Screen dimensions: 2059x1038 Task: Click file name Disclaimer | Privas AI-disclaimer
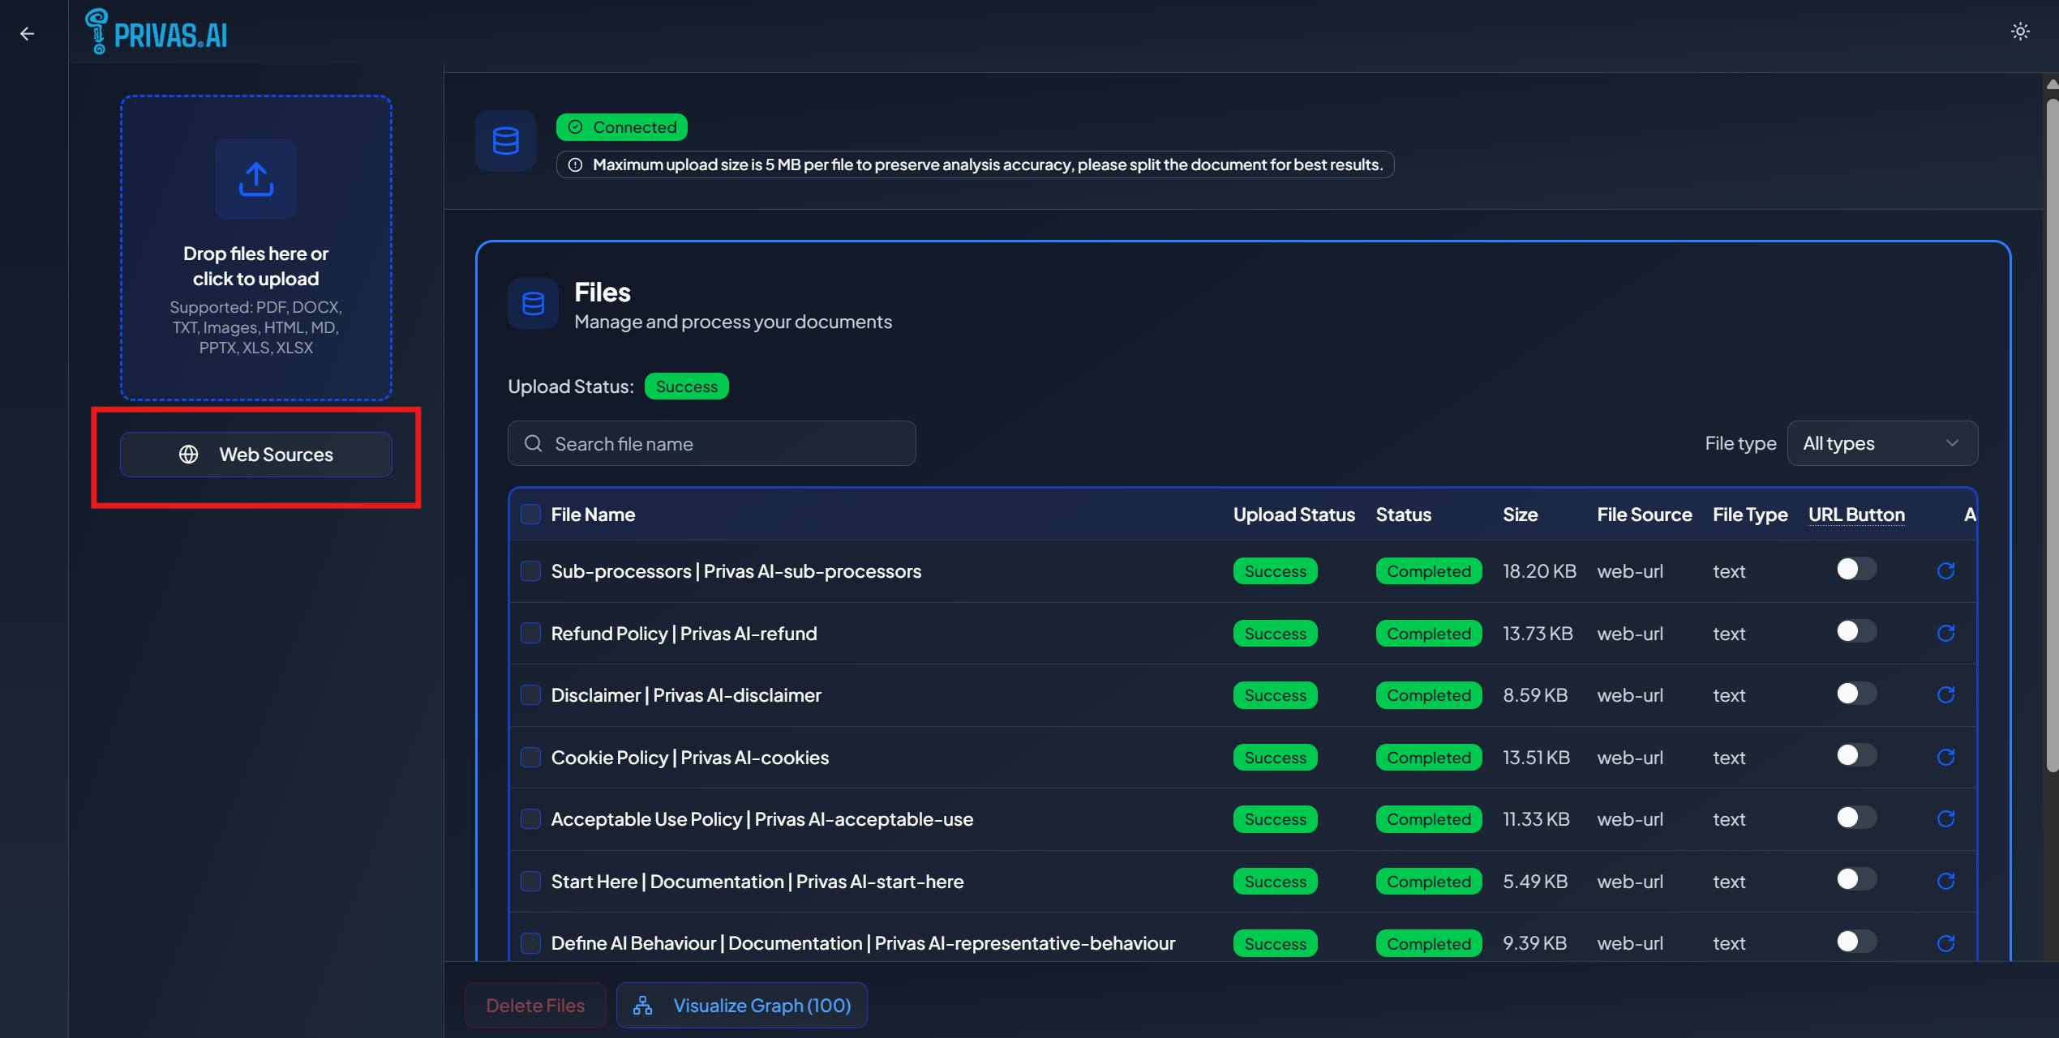[x=686, y=695]
